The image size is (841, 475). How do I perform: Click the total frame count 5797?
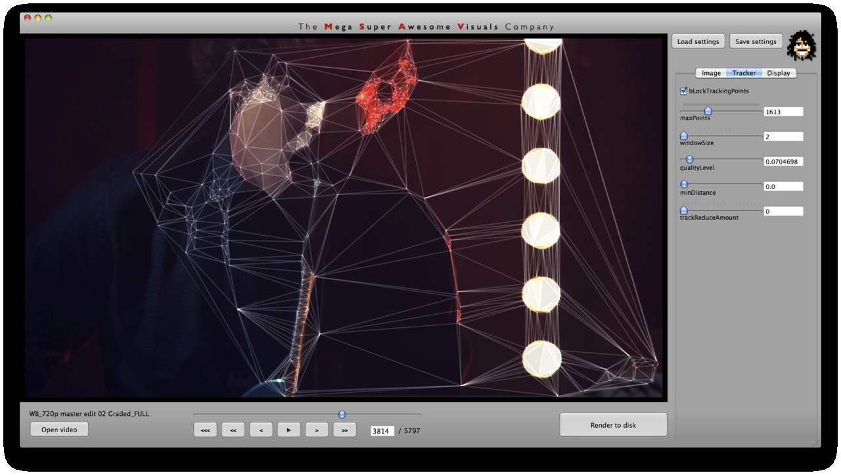(412, 431)
